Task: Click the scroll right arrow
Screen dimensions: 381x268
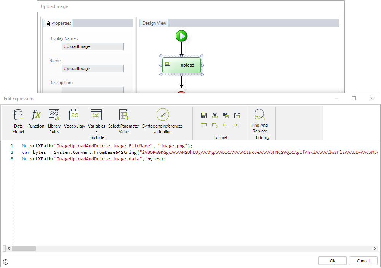Action: pos(375,248)
